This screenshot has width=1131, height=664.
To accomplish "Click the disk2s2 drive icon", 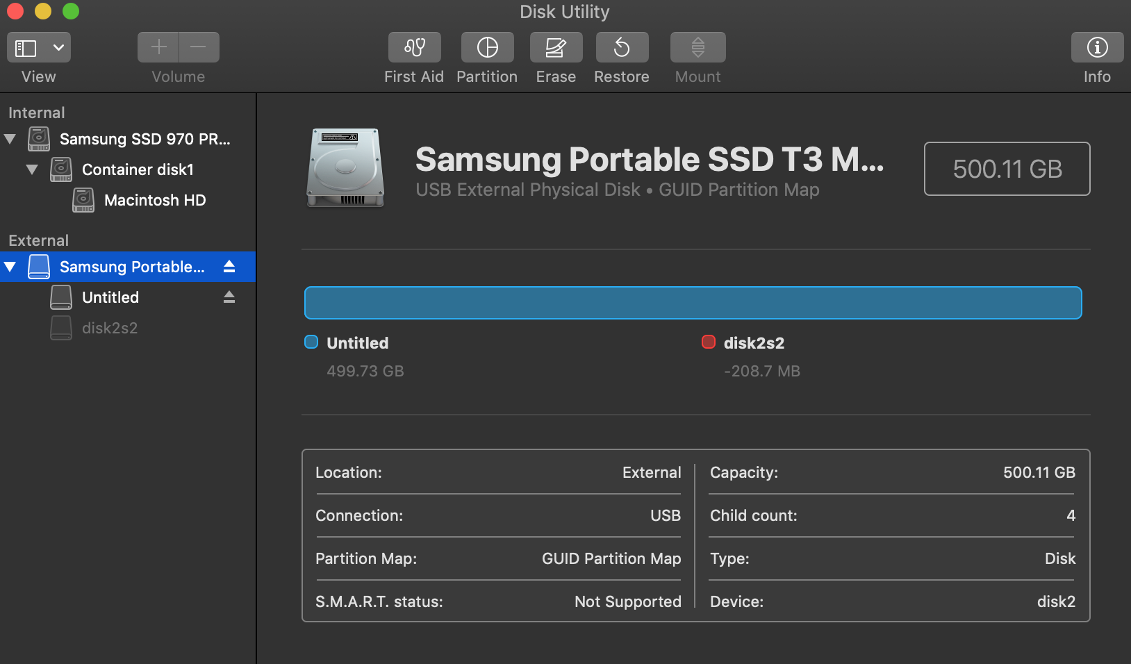I will (x=61, y=328).
